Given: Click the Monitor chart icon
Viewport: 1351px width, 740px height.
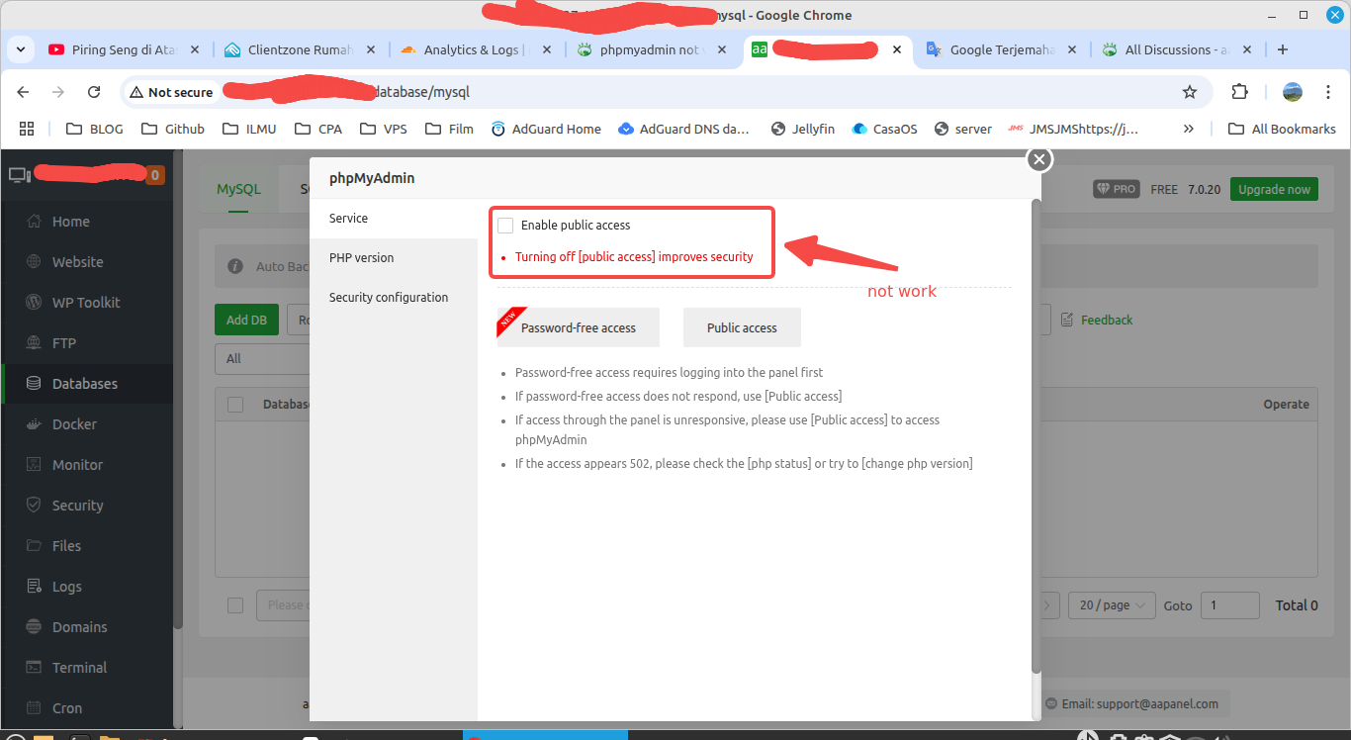Looking at the screenshot, I should tap(35, 465).
